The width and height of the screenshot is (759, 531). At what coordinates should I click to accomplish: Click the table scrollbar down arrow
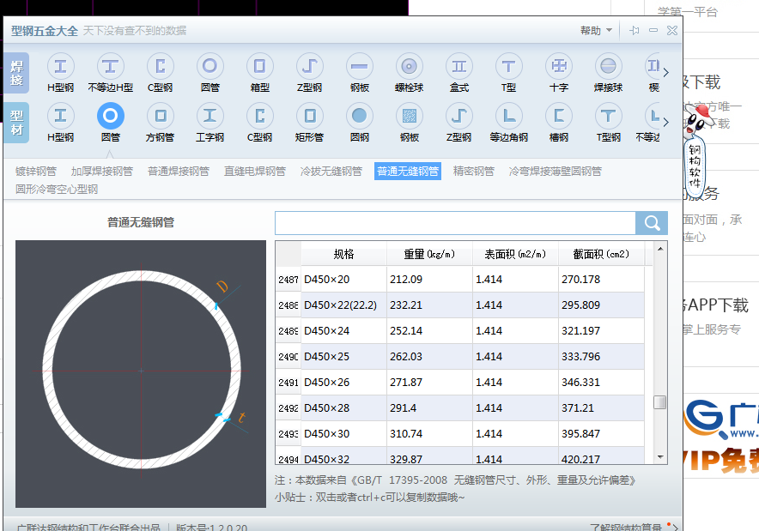659,457
